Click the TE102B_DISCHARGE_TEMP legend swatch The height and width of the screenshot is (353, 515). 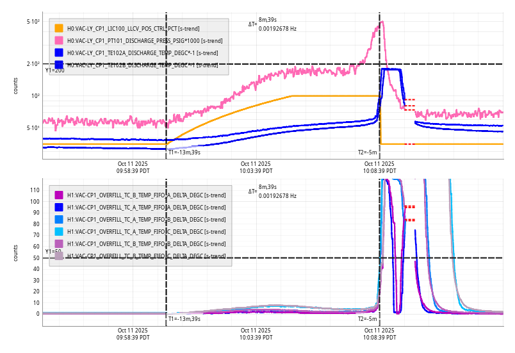(59, 65)
